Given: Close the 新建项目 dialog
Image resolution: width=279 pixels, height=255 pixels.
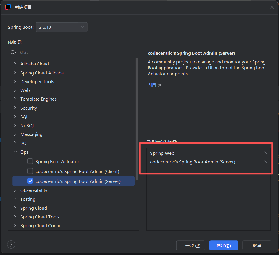Looking at the screenshot, I should point(272,7).
